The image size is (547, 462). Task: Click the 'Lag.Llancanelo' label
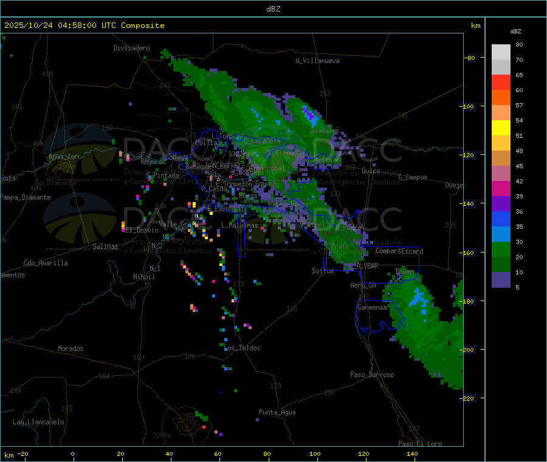[39, 422]
